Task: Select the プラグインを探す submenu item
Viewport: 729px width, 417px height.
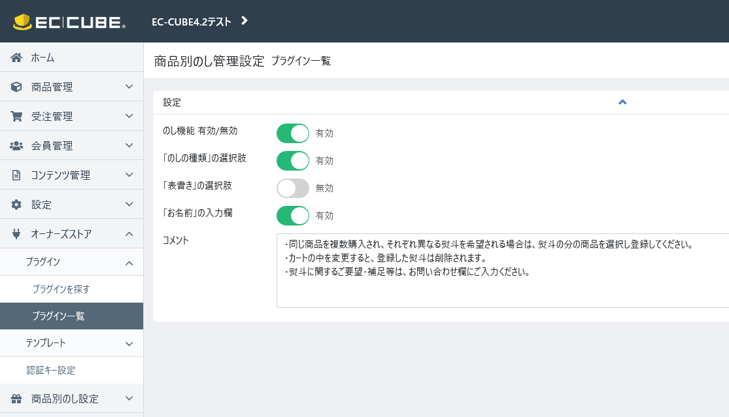Action: pos(72,289)
